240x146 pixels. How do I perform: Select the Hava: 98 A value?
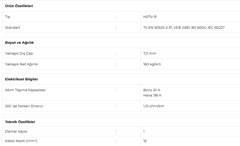coord(152,95)
